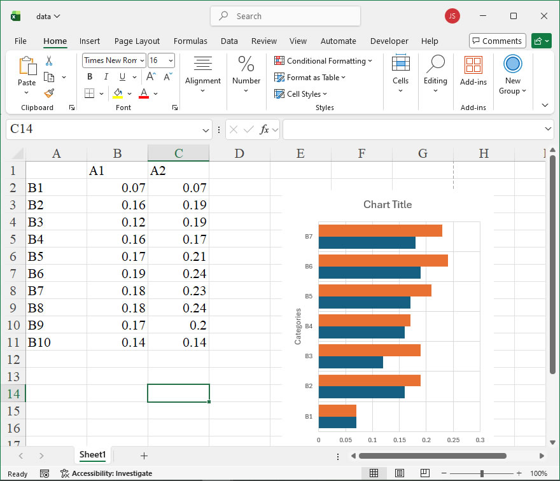The image size is (560, 481).
Task: Toggle Bold formatting
Action: coord(90,77)
